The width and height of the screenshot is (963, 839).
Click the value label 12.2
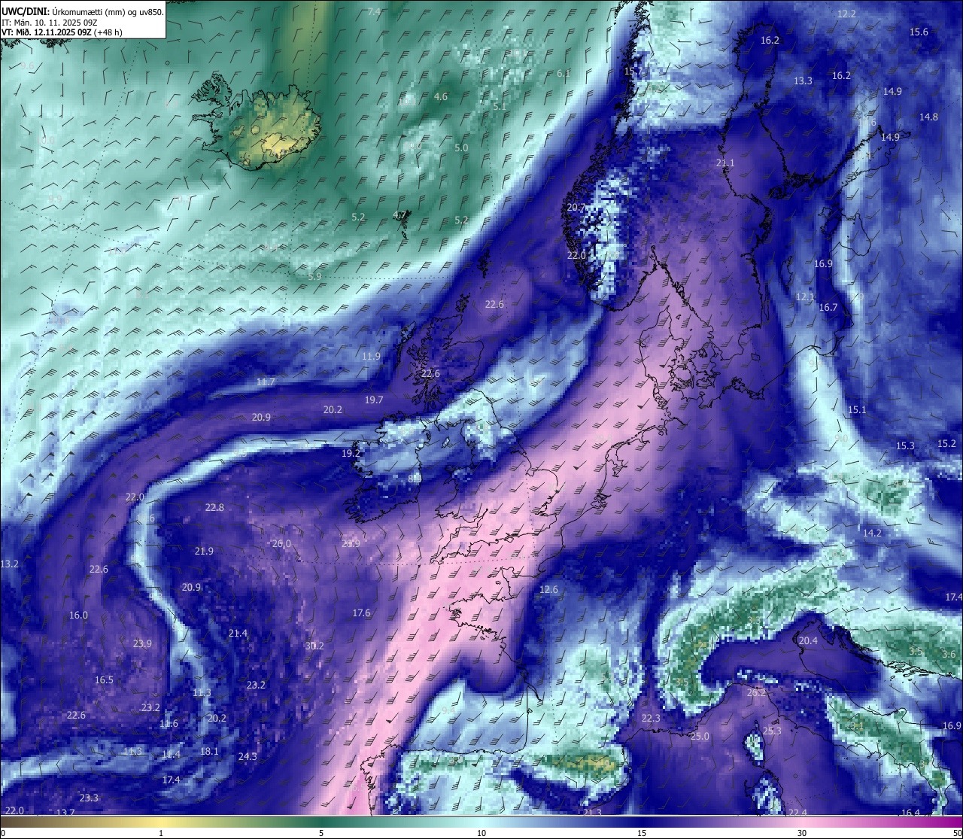(846, 14)
